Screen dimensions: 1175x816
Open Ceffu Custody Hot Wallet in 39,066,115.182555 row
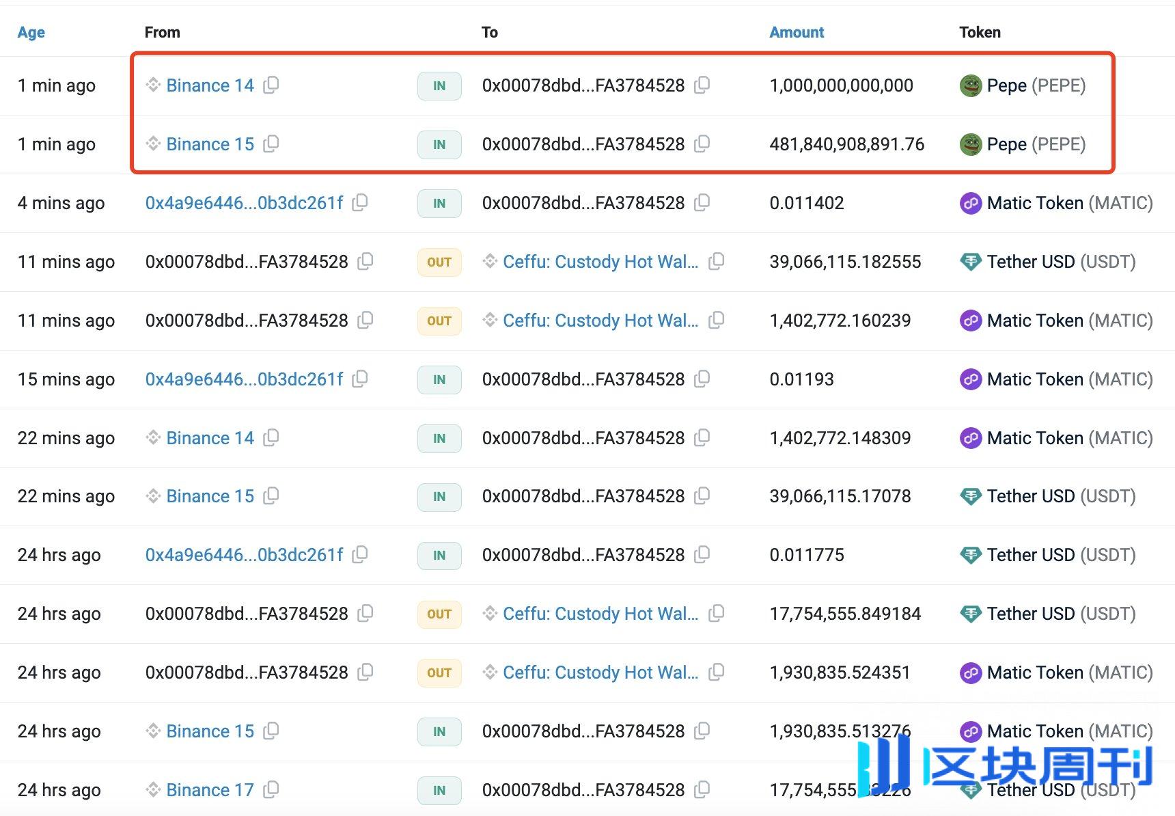[x=600, y=262]
